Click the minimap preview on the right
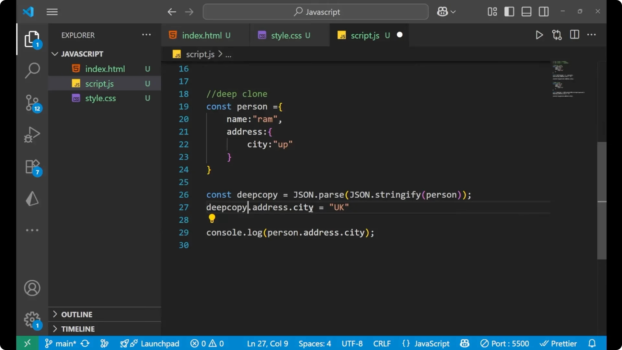Screen dimensions: 622x350 point(568,79)
